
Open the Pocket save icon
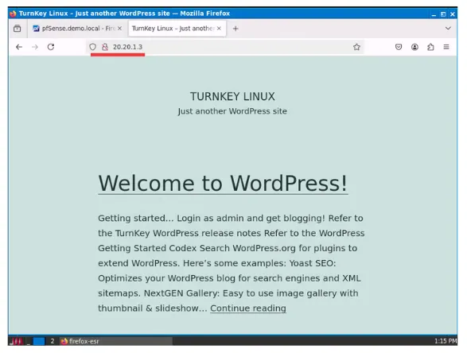399,47
